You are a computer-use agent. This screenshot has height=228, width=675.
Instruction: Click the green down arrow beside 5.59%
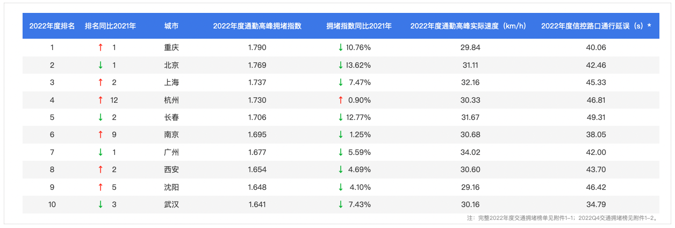(340, 152)
